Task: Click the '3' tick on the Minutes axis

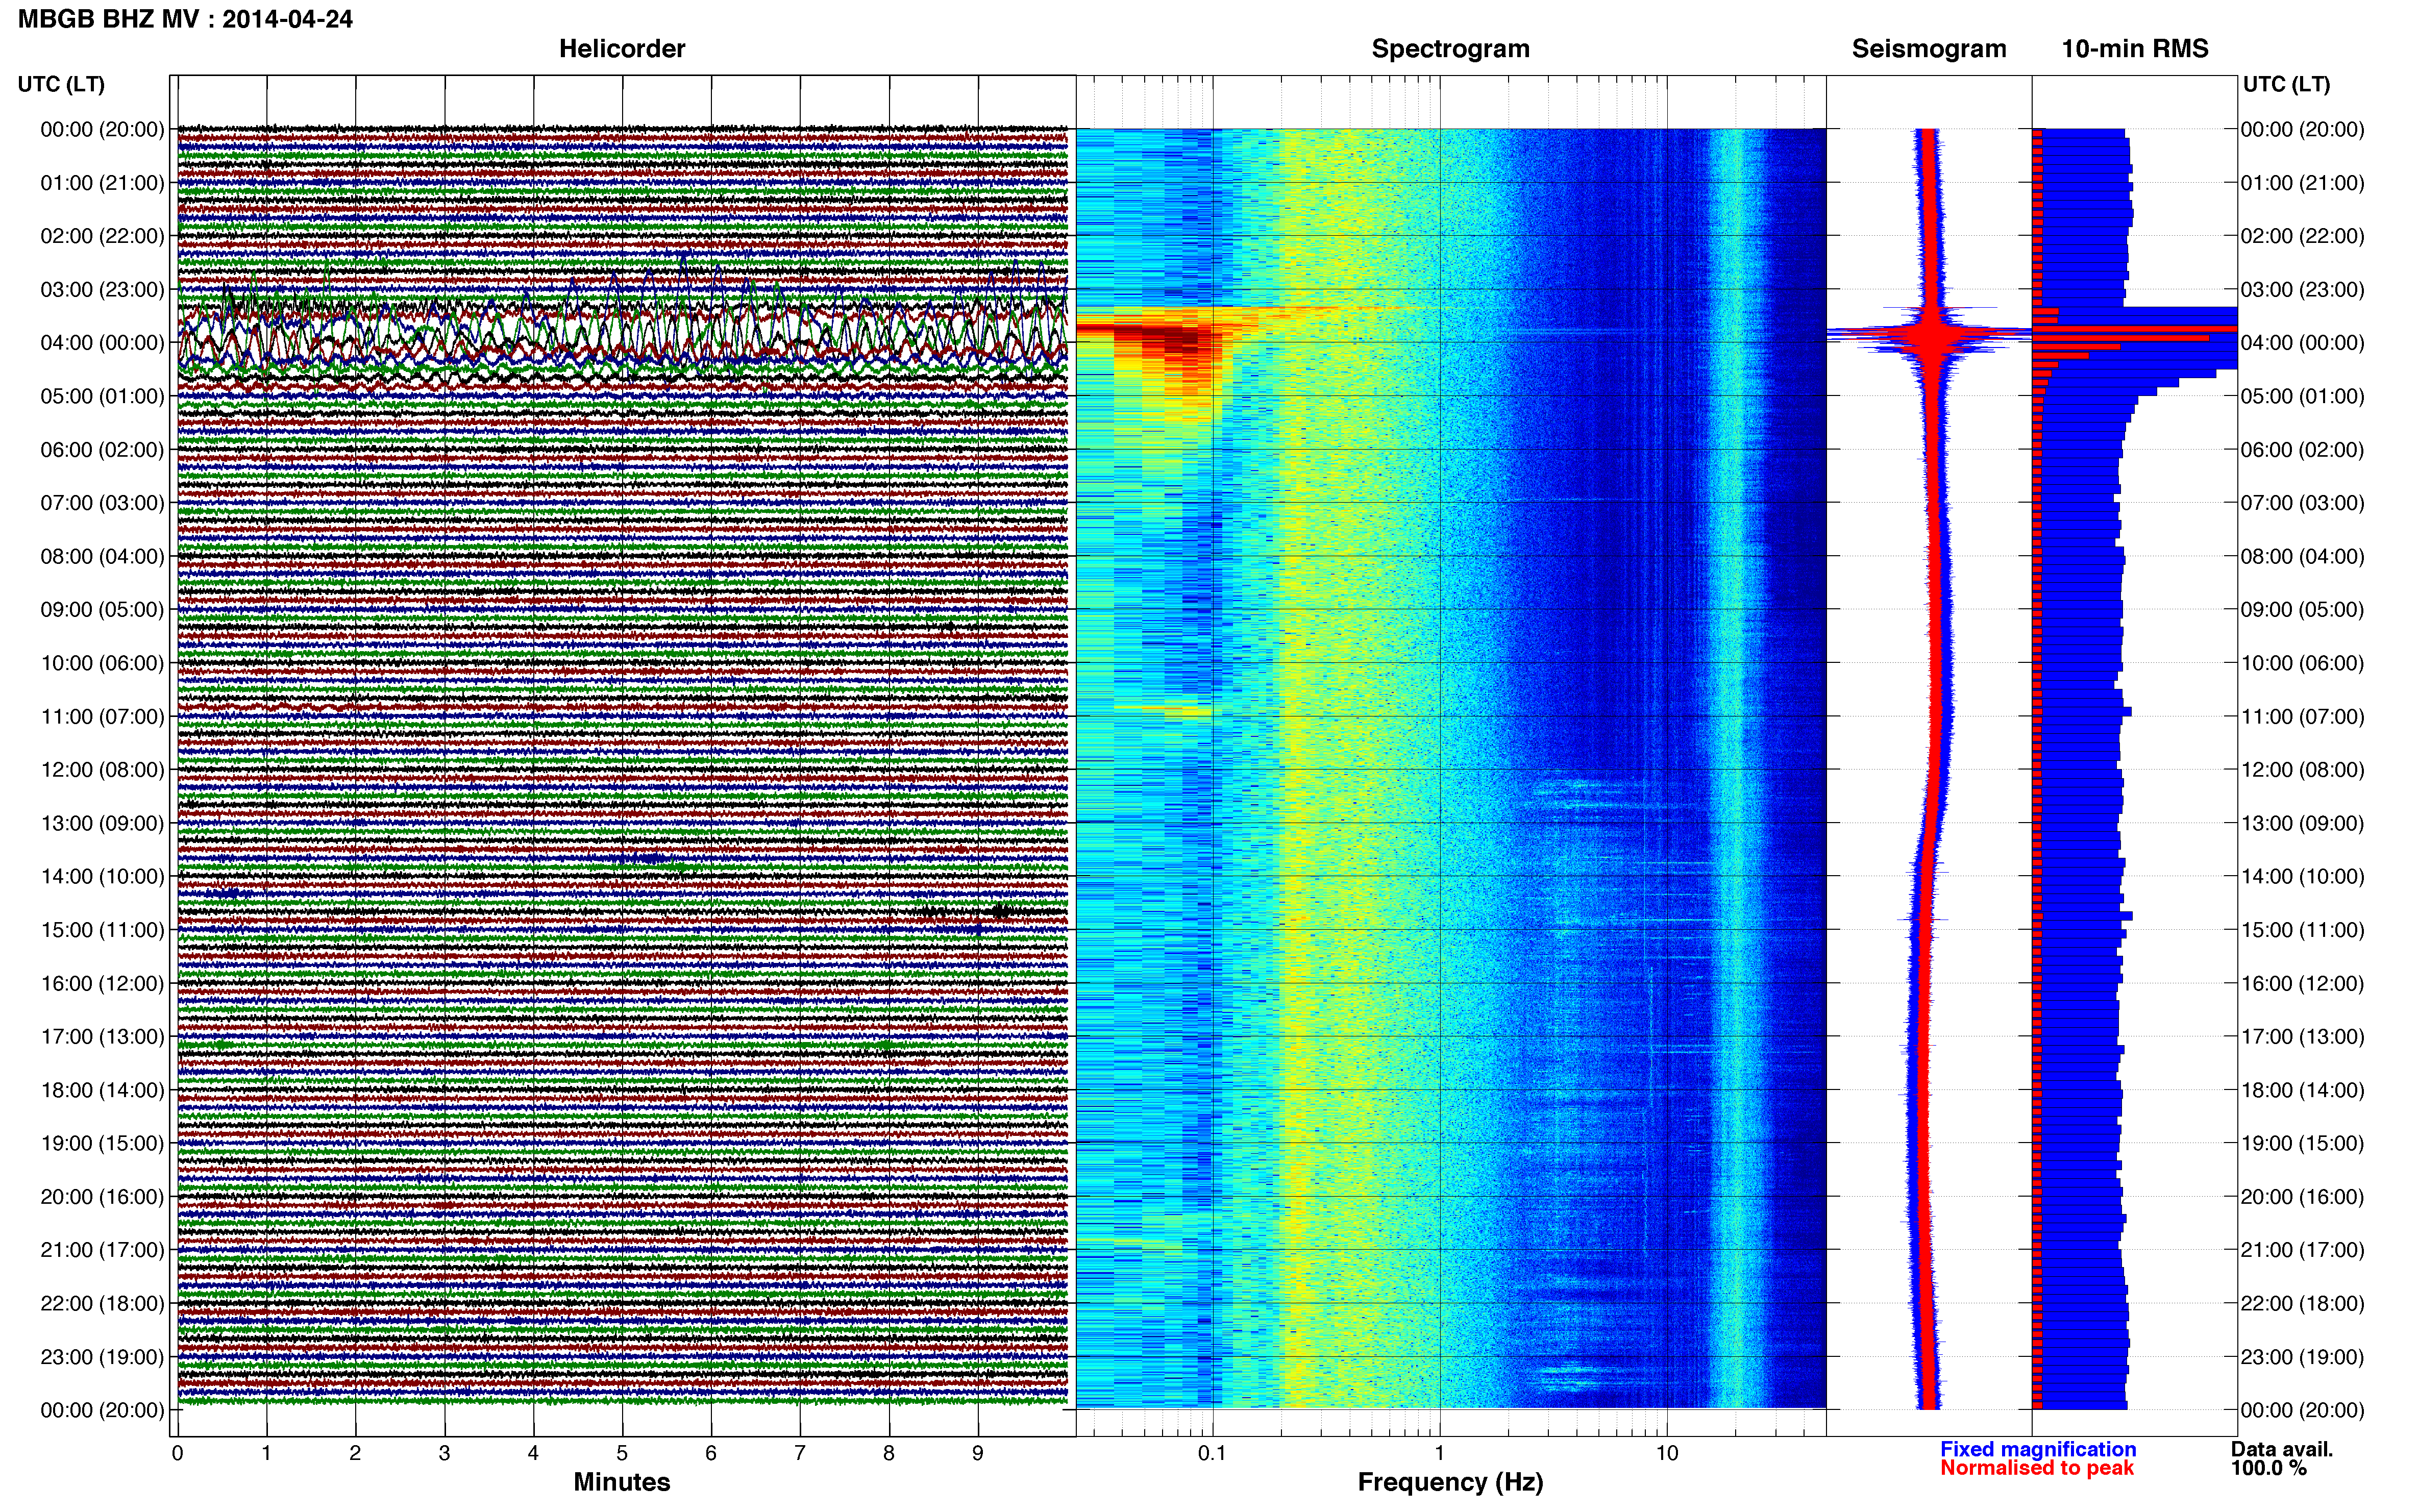Action: point(444,1453)
